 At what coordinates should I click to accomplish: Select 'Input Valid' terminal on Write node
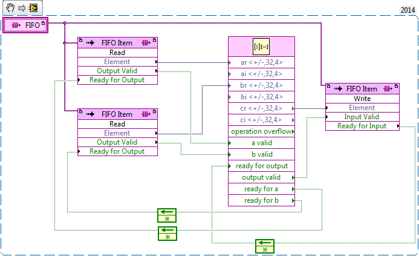[362, 117]
